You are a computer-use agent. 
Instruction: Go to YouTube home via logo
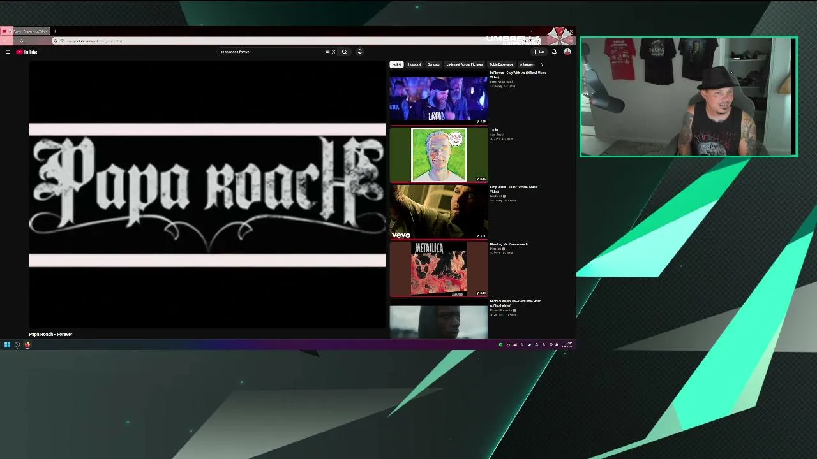pyautogui.click(x=27, y=52)
